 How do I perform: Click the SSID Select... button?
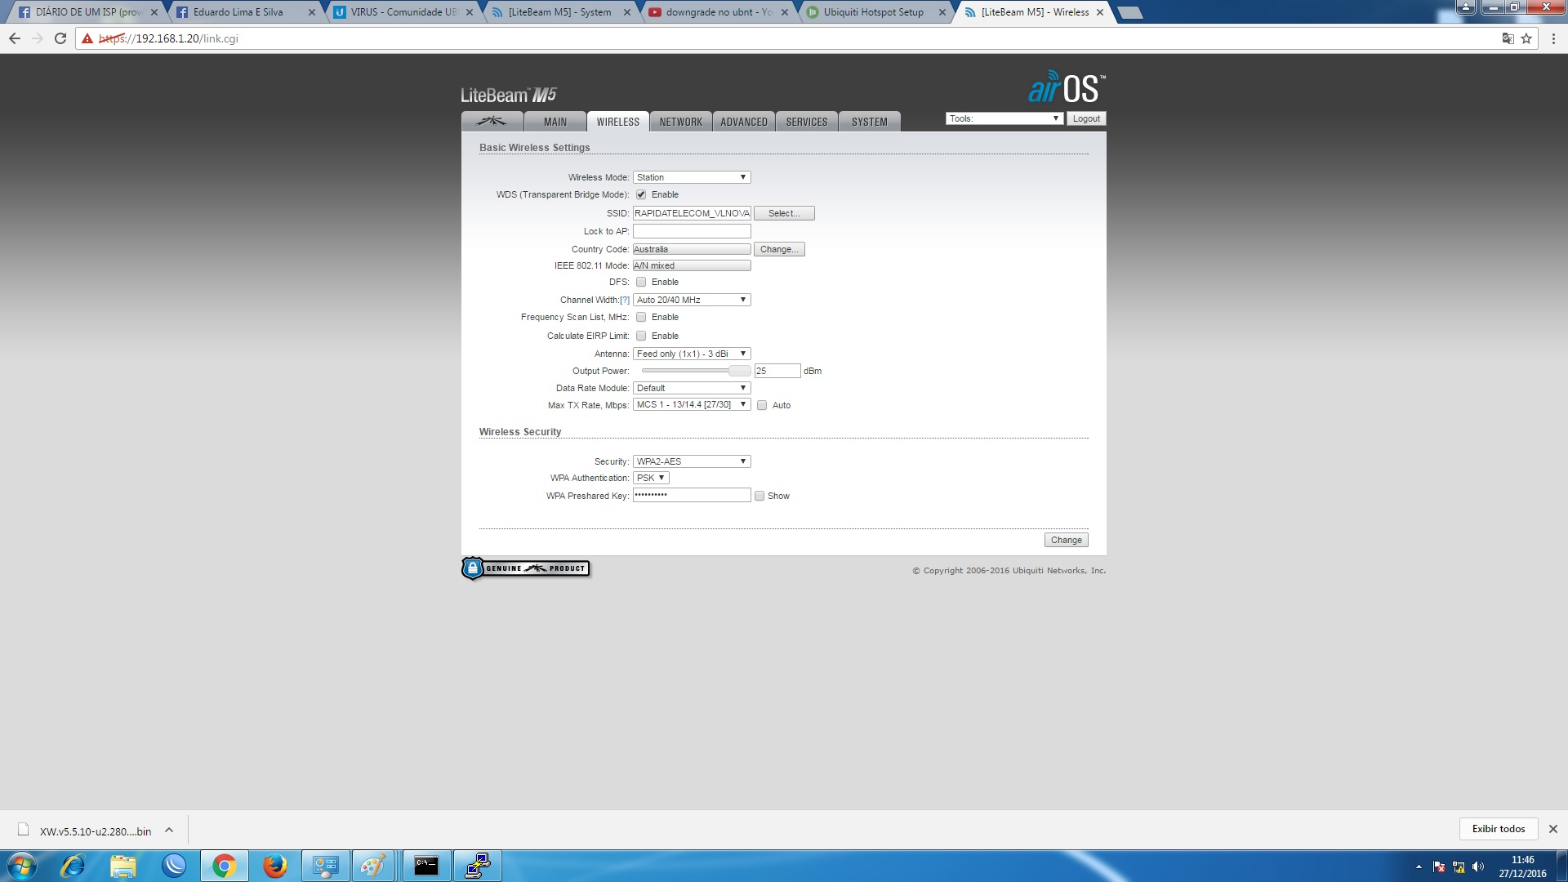(783, 213)
